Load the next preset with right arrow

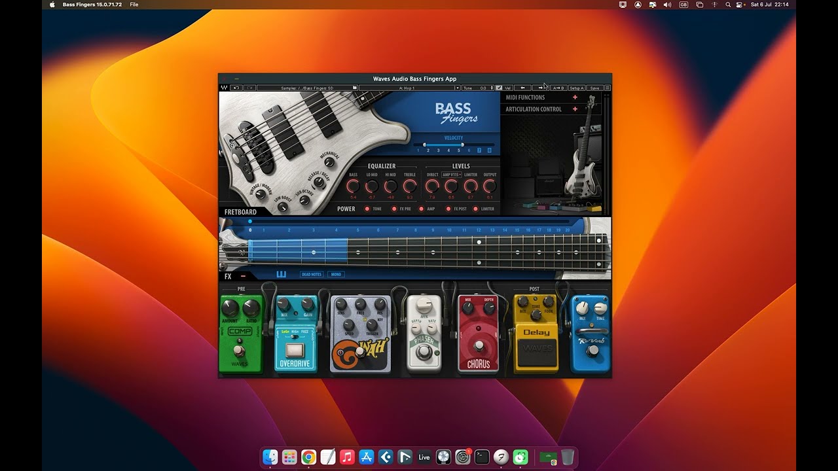click(540, 88)
